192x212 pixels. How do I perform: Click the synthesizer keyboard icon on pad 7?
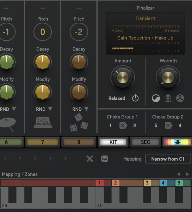click(43, 123)
